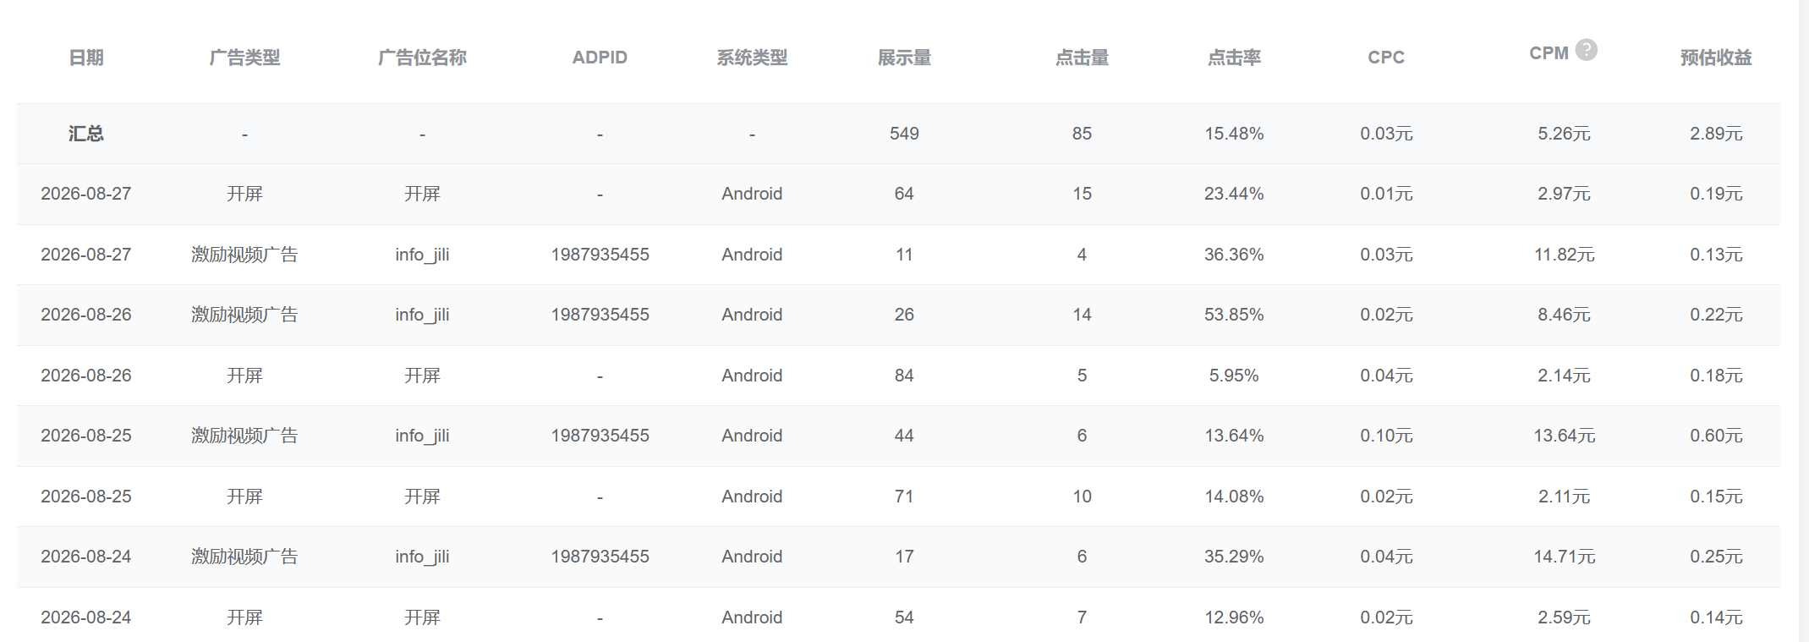Click the 日期 column header
The width and height of the screenshot is (1809, 642).
(x=86, y=58)
